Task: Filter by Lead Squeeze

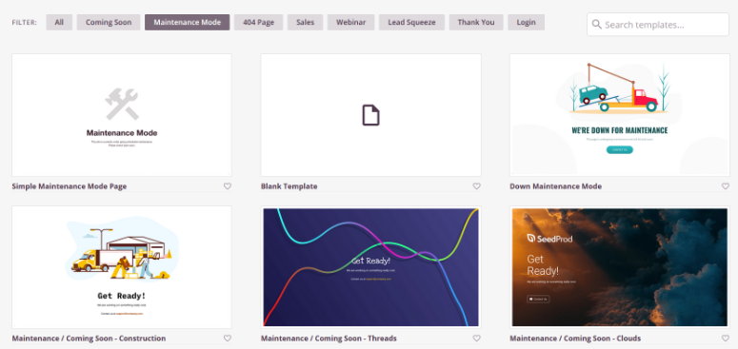Action: click(411, 23)
